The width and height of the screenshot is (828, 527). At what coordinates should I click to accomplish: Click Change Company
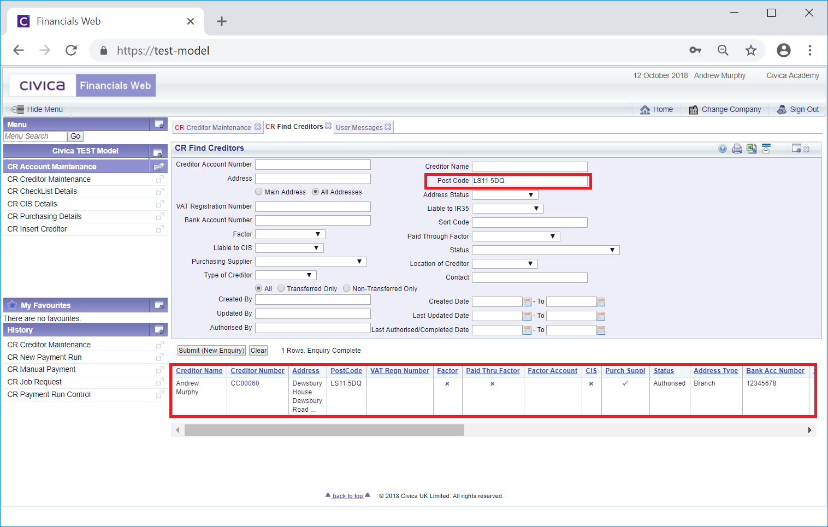pyautogui.click(x=725, y=109)
